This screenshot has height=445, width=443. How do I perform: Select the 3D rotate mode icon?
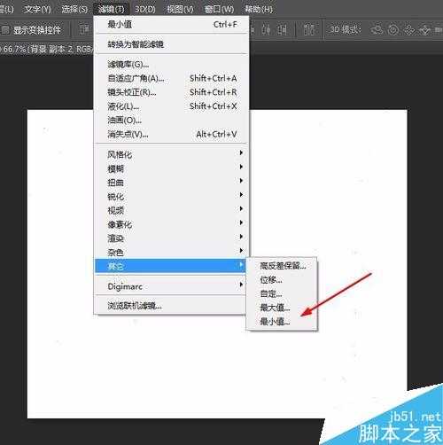click(x=377, y=29)
